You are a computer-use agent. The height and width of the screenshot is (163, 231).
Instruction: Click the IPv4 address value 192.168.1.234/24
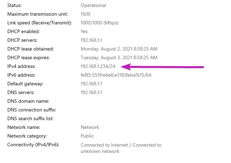click(98, 67)
